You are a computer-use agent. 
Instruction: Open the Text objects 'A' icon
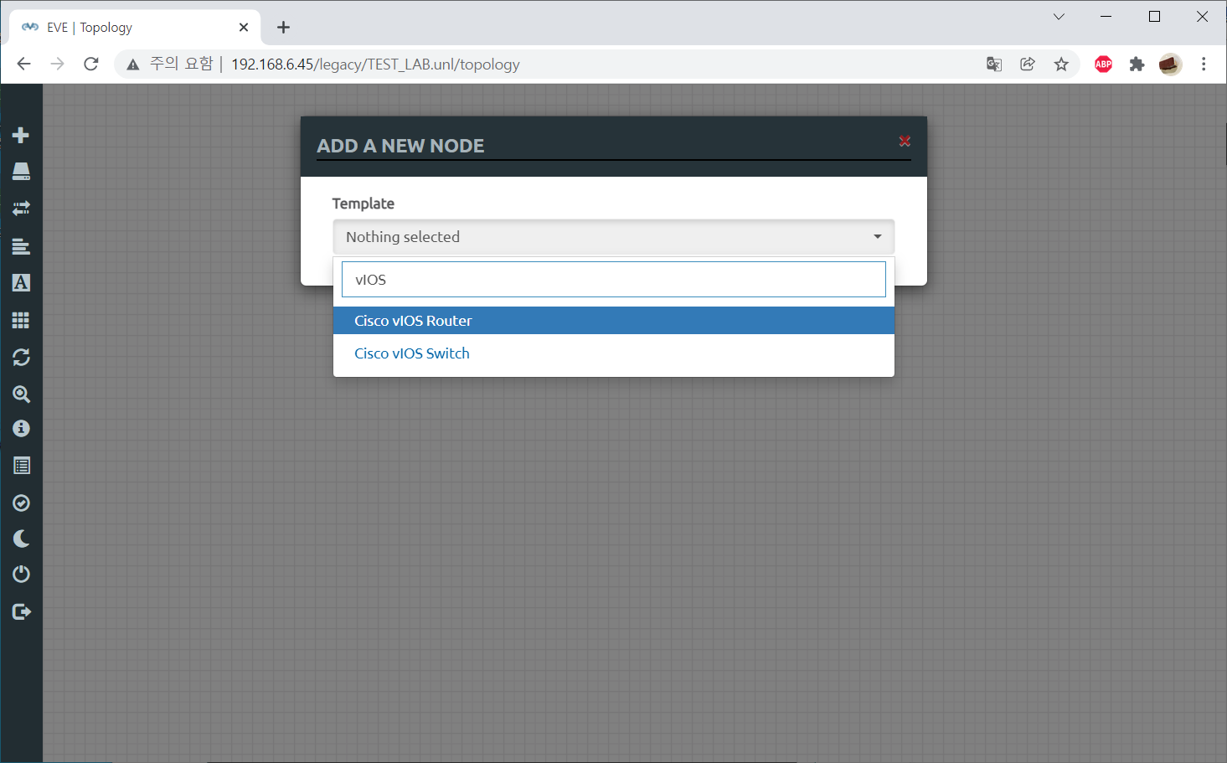(21, 283)
